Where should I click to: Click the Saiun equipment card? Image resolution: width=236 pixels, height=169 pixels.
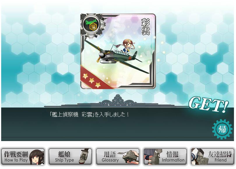(x=118, y=51)
